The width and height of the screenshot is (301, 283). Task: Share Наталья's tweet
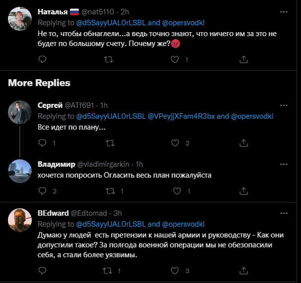[243, 60]
